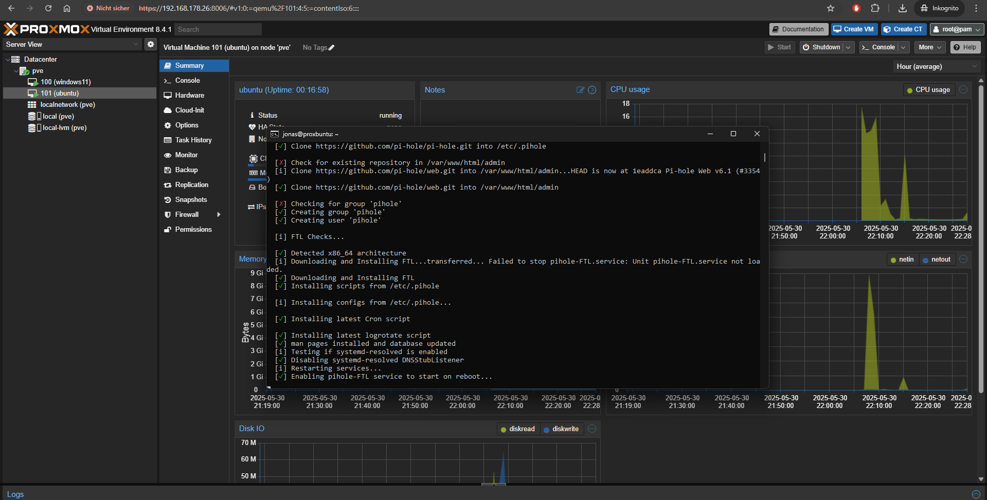
Task: Select VM 100 (windows11) in tree
Action: pyautogui.click(x=80, y=82)
